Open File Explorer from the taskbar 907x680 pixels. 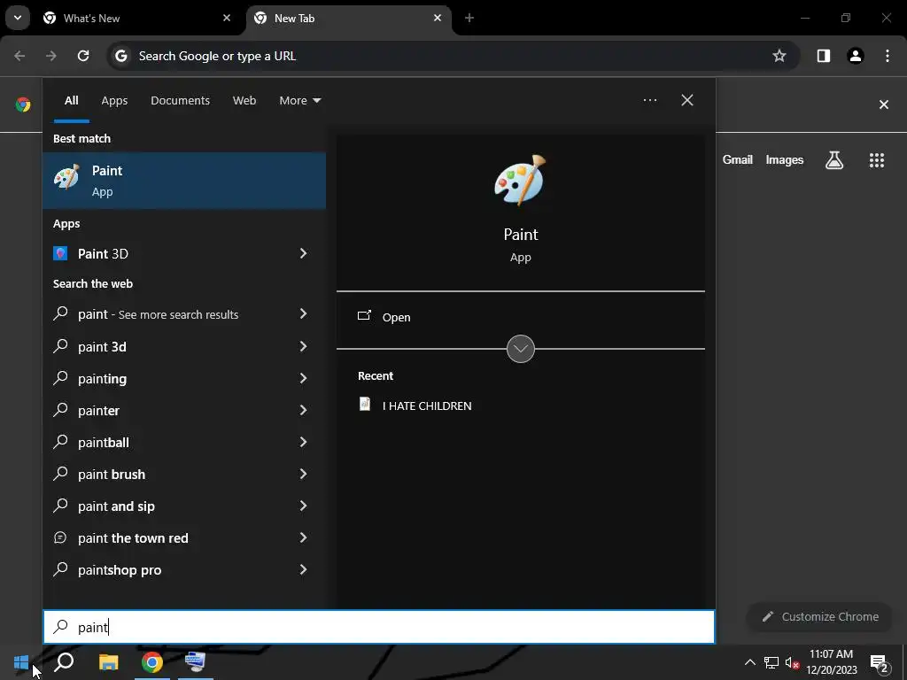[108, 662]
